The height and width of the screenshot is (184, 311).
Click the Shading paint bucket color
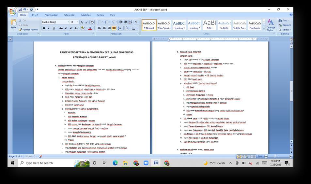[x=127, y=28]
